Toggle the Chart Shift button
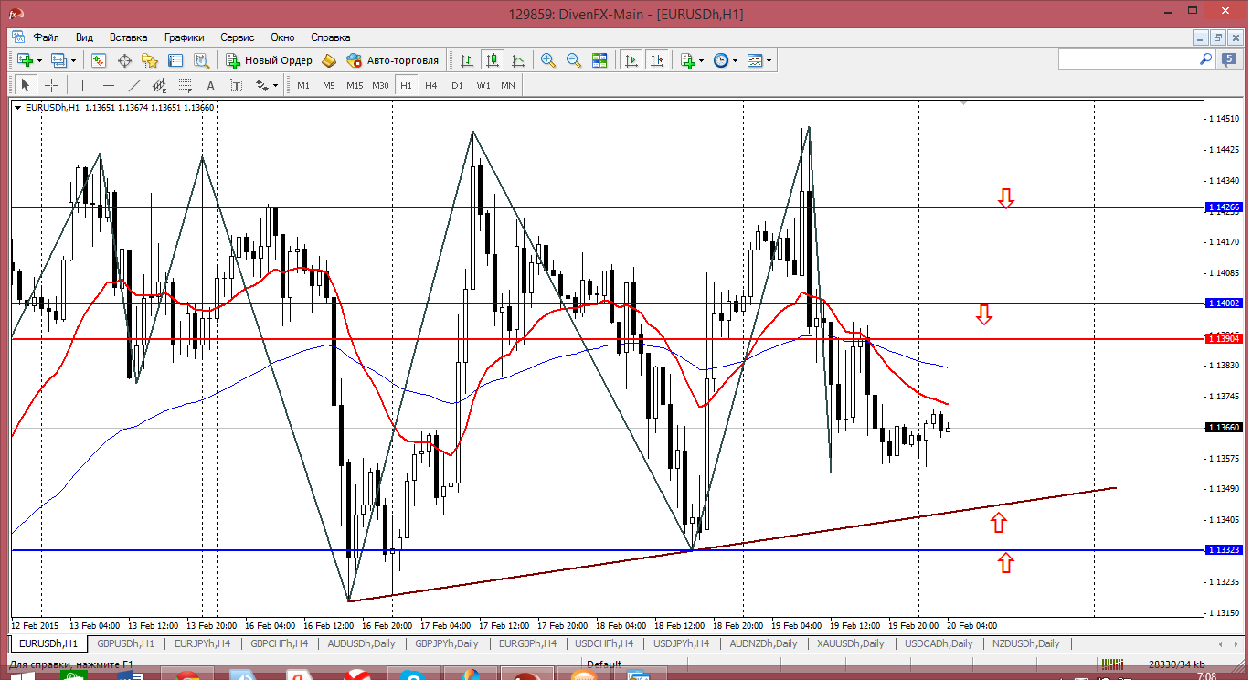 656,60
